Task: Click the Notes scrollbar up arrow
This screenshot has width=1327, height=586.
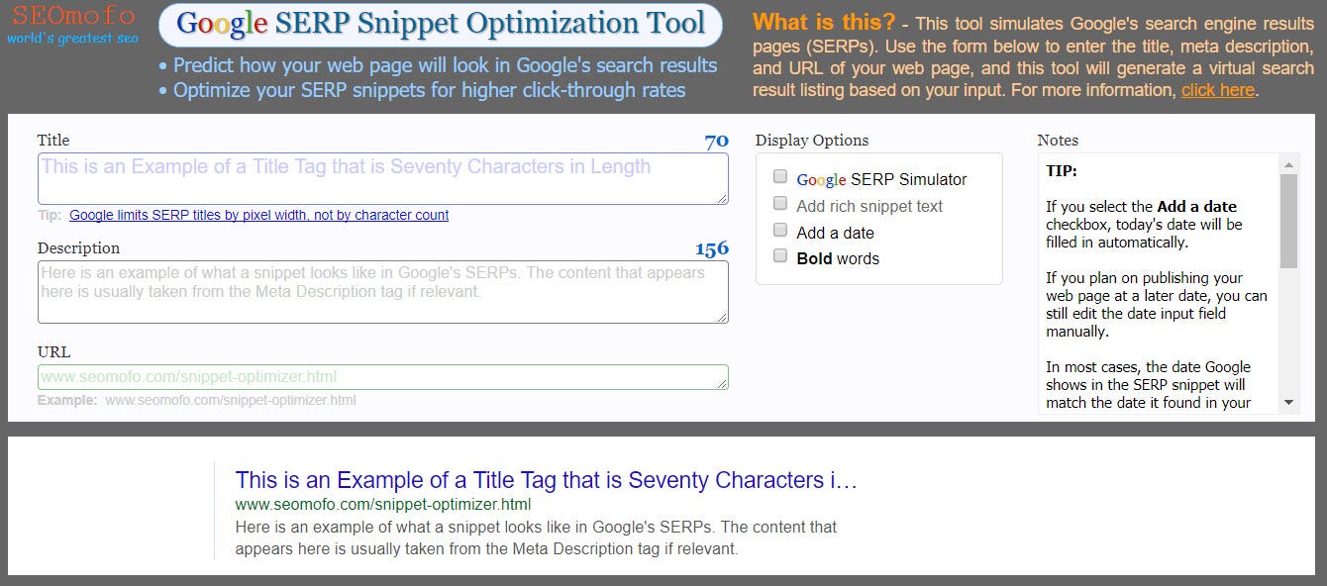Action: 1288,165
